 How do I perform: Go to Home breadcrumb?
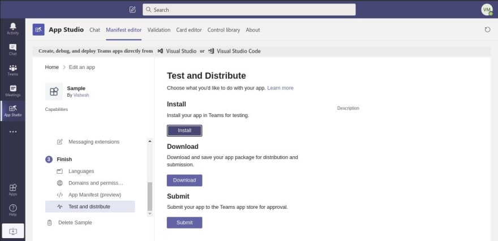click(x=51, y=67)
